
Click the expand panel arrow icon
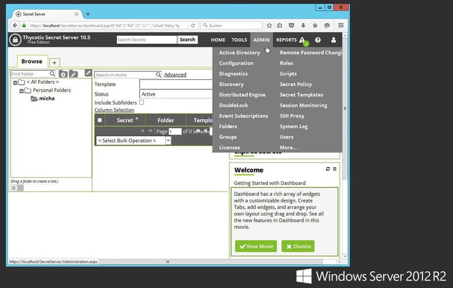click(88, 73)
